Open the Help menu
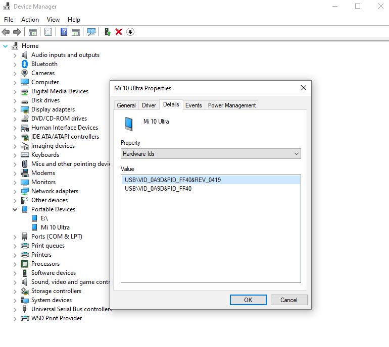 (74, 20)
